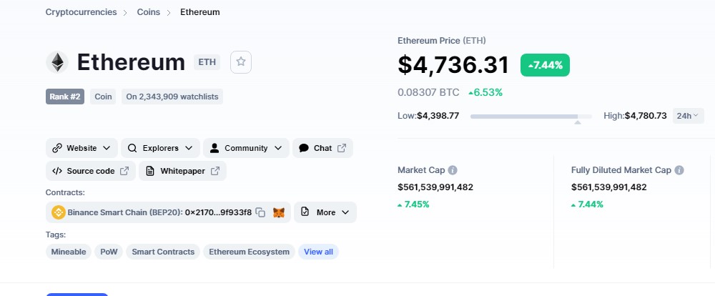Open the Chat external link

point(322,148)
